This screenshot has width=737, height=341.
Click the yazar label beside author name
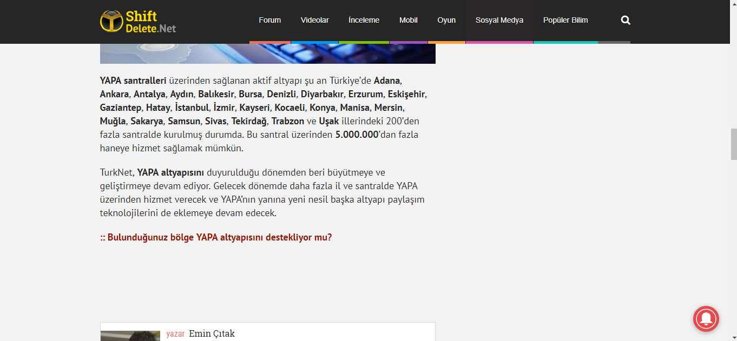pyautogui.click(x=175, y=334)
